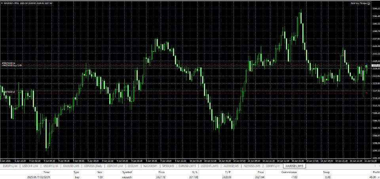Click the profit value 46.00

(372, 177)
